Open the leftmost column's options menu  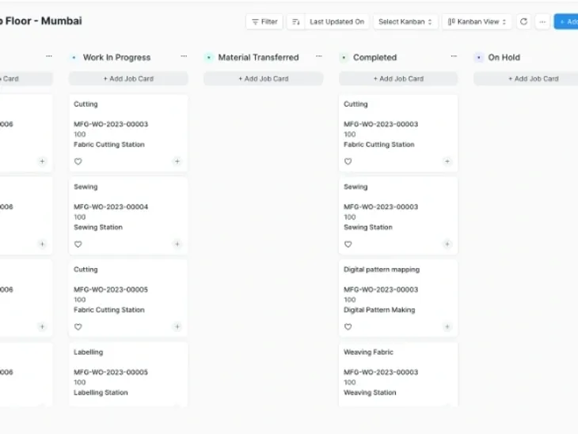tap(48, 56)
